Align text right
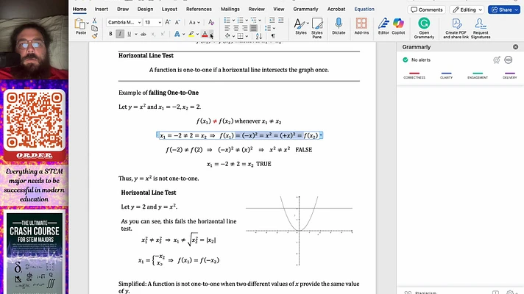 tap(245, 28)
